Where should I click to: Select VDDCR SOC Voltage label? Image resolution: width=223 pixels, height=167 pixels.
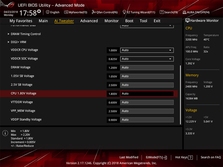click(x=24, y=59)
